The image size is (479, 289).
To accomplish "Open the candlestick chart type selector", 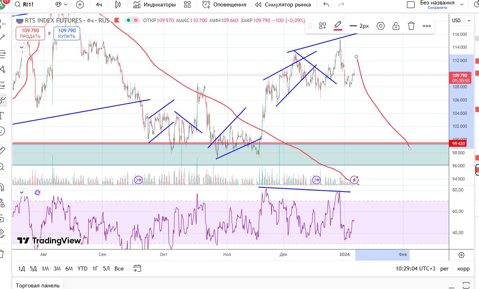I will (x=118, y=4).
